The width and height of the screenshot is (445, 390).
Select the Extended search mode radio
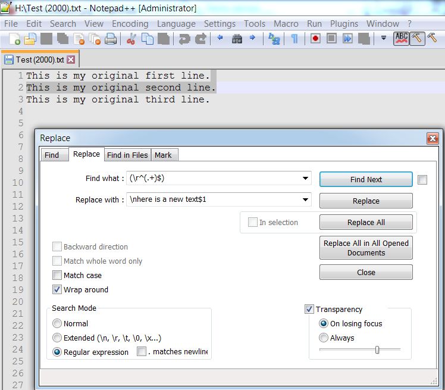click(x=57, y=338)
